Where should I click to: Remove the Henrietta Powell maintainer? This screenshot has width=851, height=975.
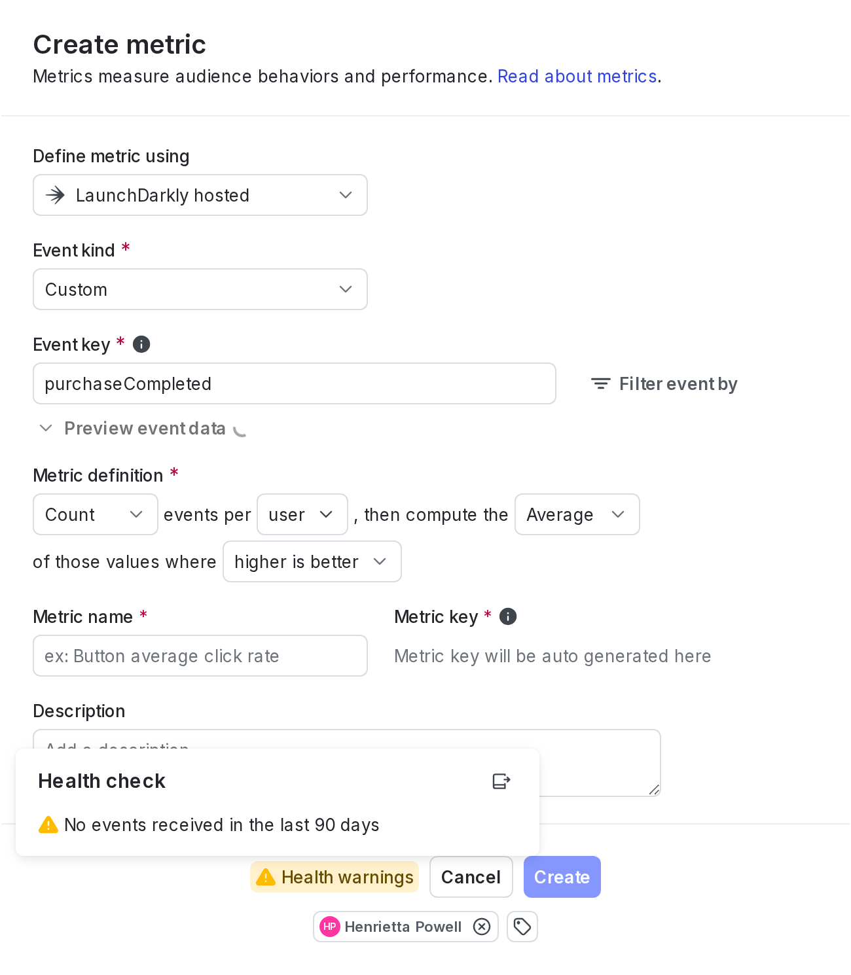(x=482, y=927)
